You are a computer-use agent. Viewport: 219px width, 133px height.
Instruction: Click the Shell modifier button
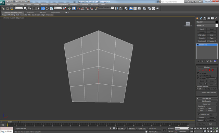[212, 35]
